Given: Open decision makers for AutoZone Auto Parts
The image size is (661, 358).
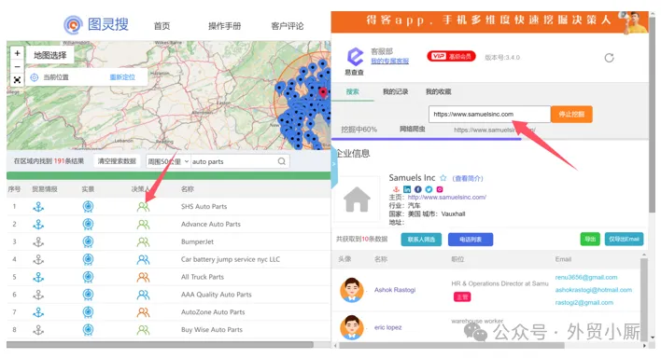Looking at the screenshot, I should coord(144,312).
